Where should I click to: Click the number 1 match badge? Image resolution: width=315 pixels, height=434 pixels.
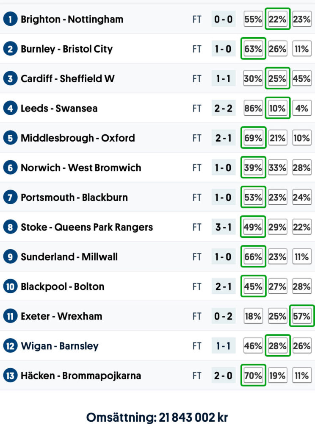(x=10, y=19)
